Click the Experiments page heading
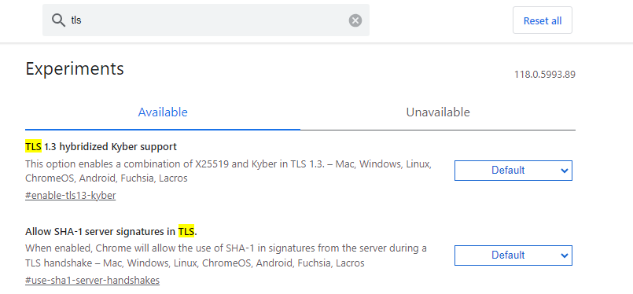Image resolution: width=633 pixels, height=294 pixels. (75, 68)
